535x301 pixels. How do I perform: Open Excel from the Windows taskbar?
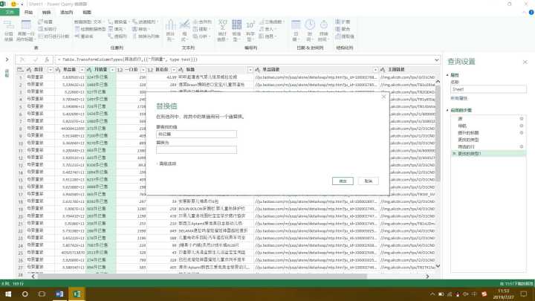(x=76, y=294)
